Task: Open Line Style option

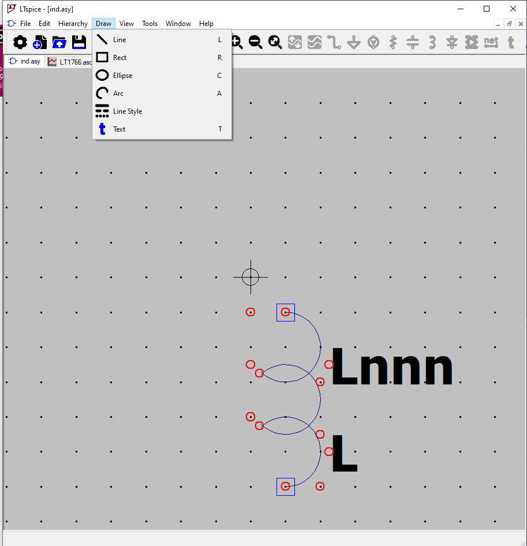Action: click(x=127, y=111)
